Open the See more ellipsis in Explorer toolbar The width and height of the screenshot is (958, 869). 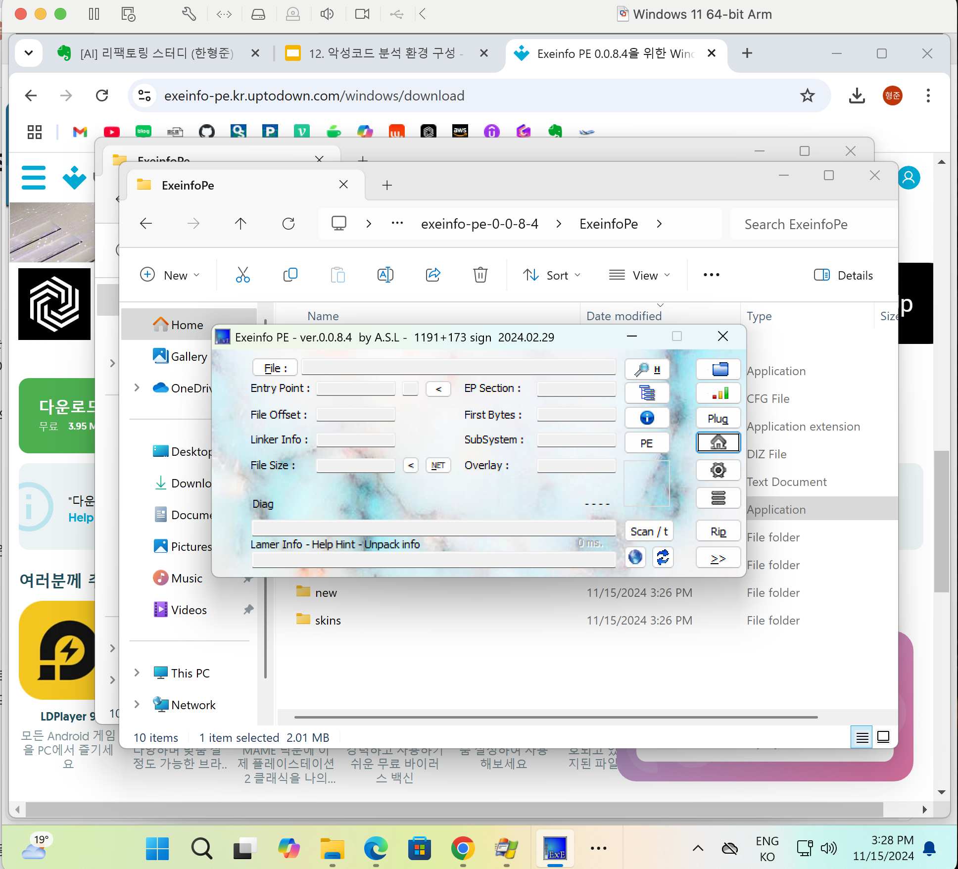(x=711, y=275)
